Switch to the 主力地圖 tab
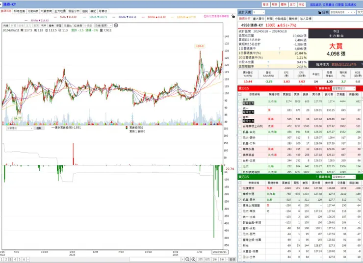This screenshot has height=263, width=363. pos(60,11)
